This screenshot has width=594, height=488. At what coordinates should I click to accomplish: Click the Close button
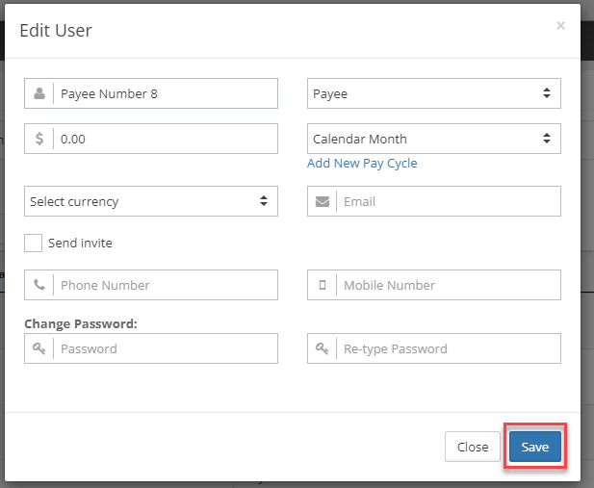click(473, 447)
